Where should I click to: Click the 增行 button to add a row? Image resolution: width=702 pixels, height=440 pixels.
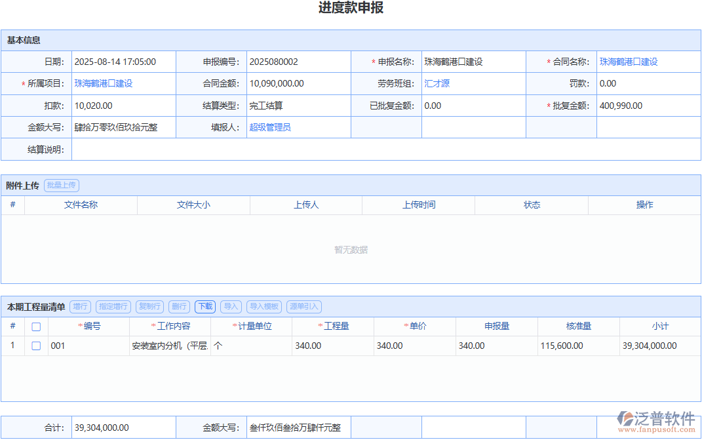tap(80, 306)
